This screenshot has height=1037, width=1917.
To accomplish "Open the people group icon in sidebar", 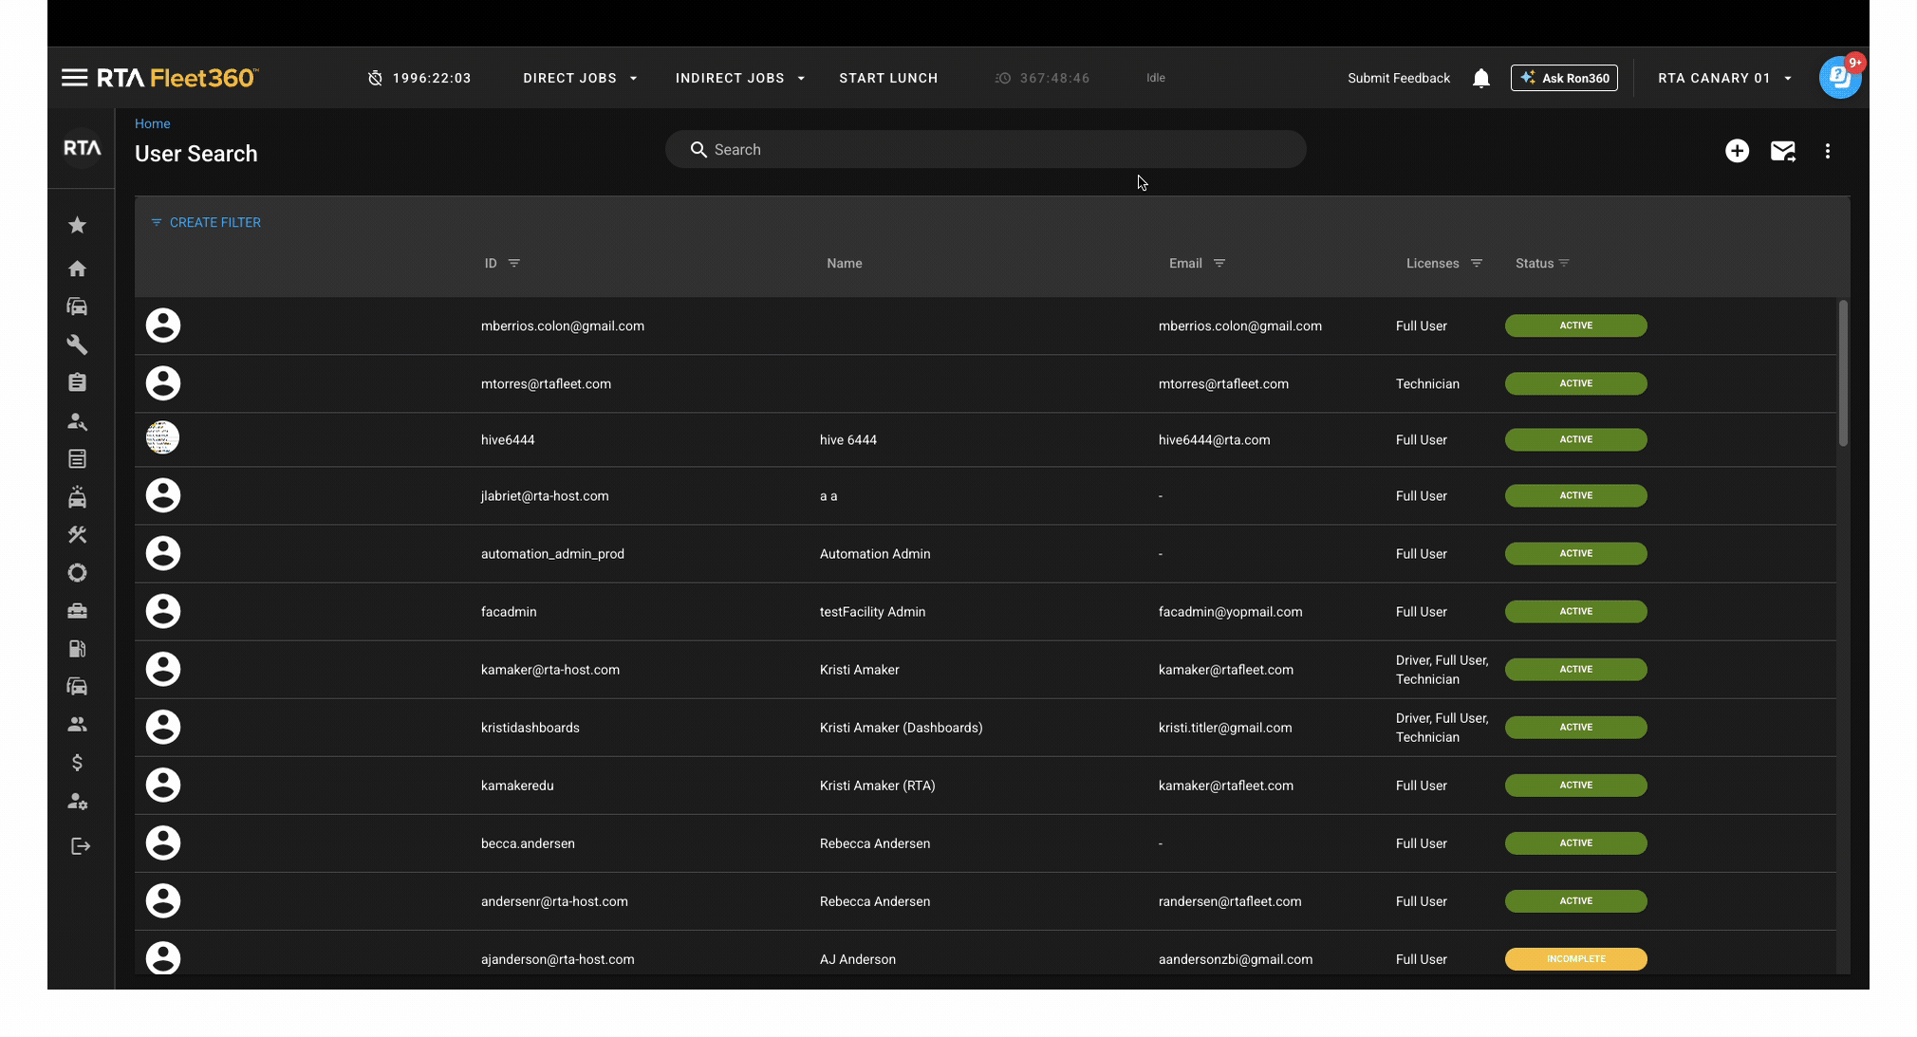I will (78, 724).
